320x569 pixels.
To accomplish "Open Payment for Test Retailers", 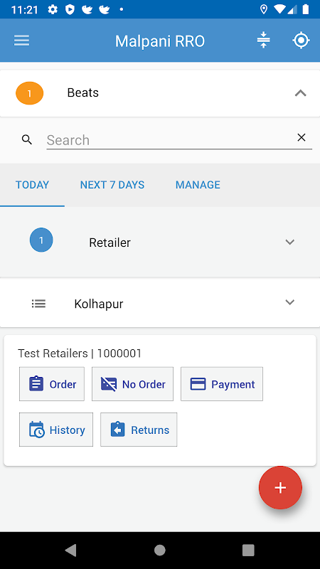I will 222,384.
